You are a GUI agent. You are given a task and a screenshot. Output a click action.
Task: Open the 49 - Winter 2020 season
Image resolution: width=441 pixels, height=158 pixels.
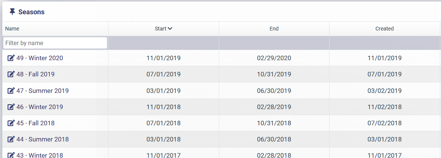40,58
